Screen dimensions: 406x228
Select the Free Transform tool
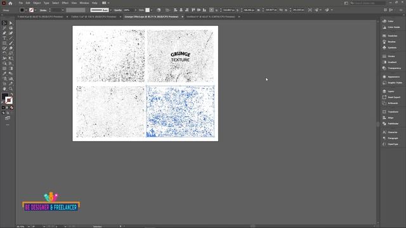coord(11,58)
